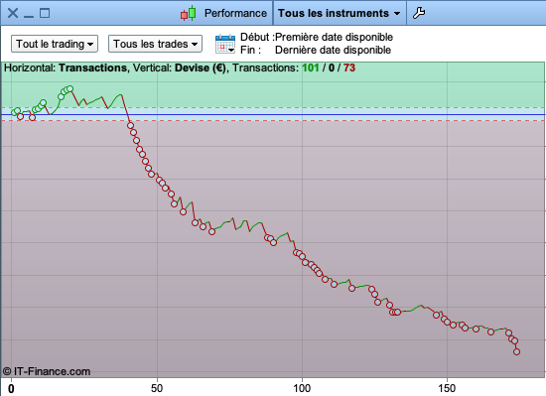Viewport: 546px width, 396px height.
Task: Click the 150 label on horizontal axis
Action: coord(447,388)
